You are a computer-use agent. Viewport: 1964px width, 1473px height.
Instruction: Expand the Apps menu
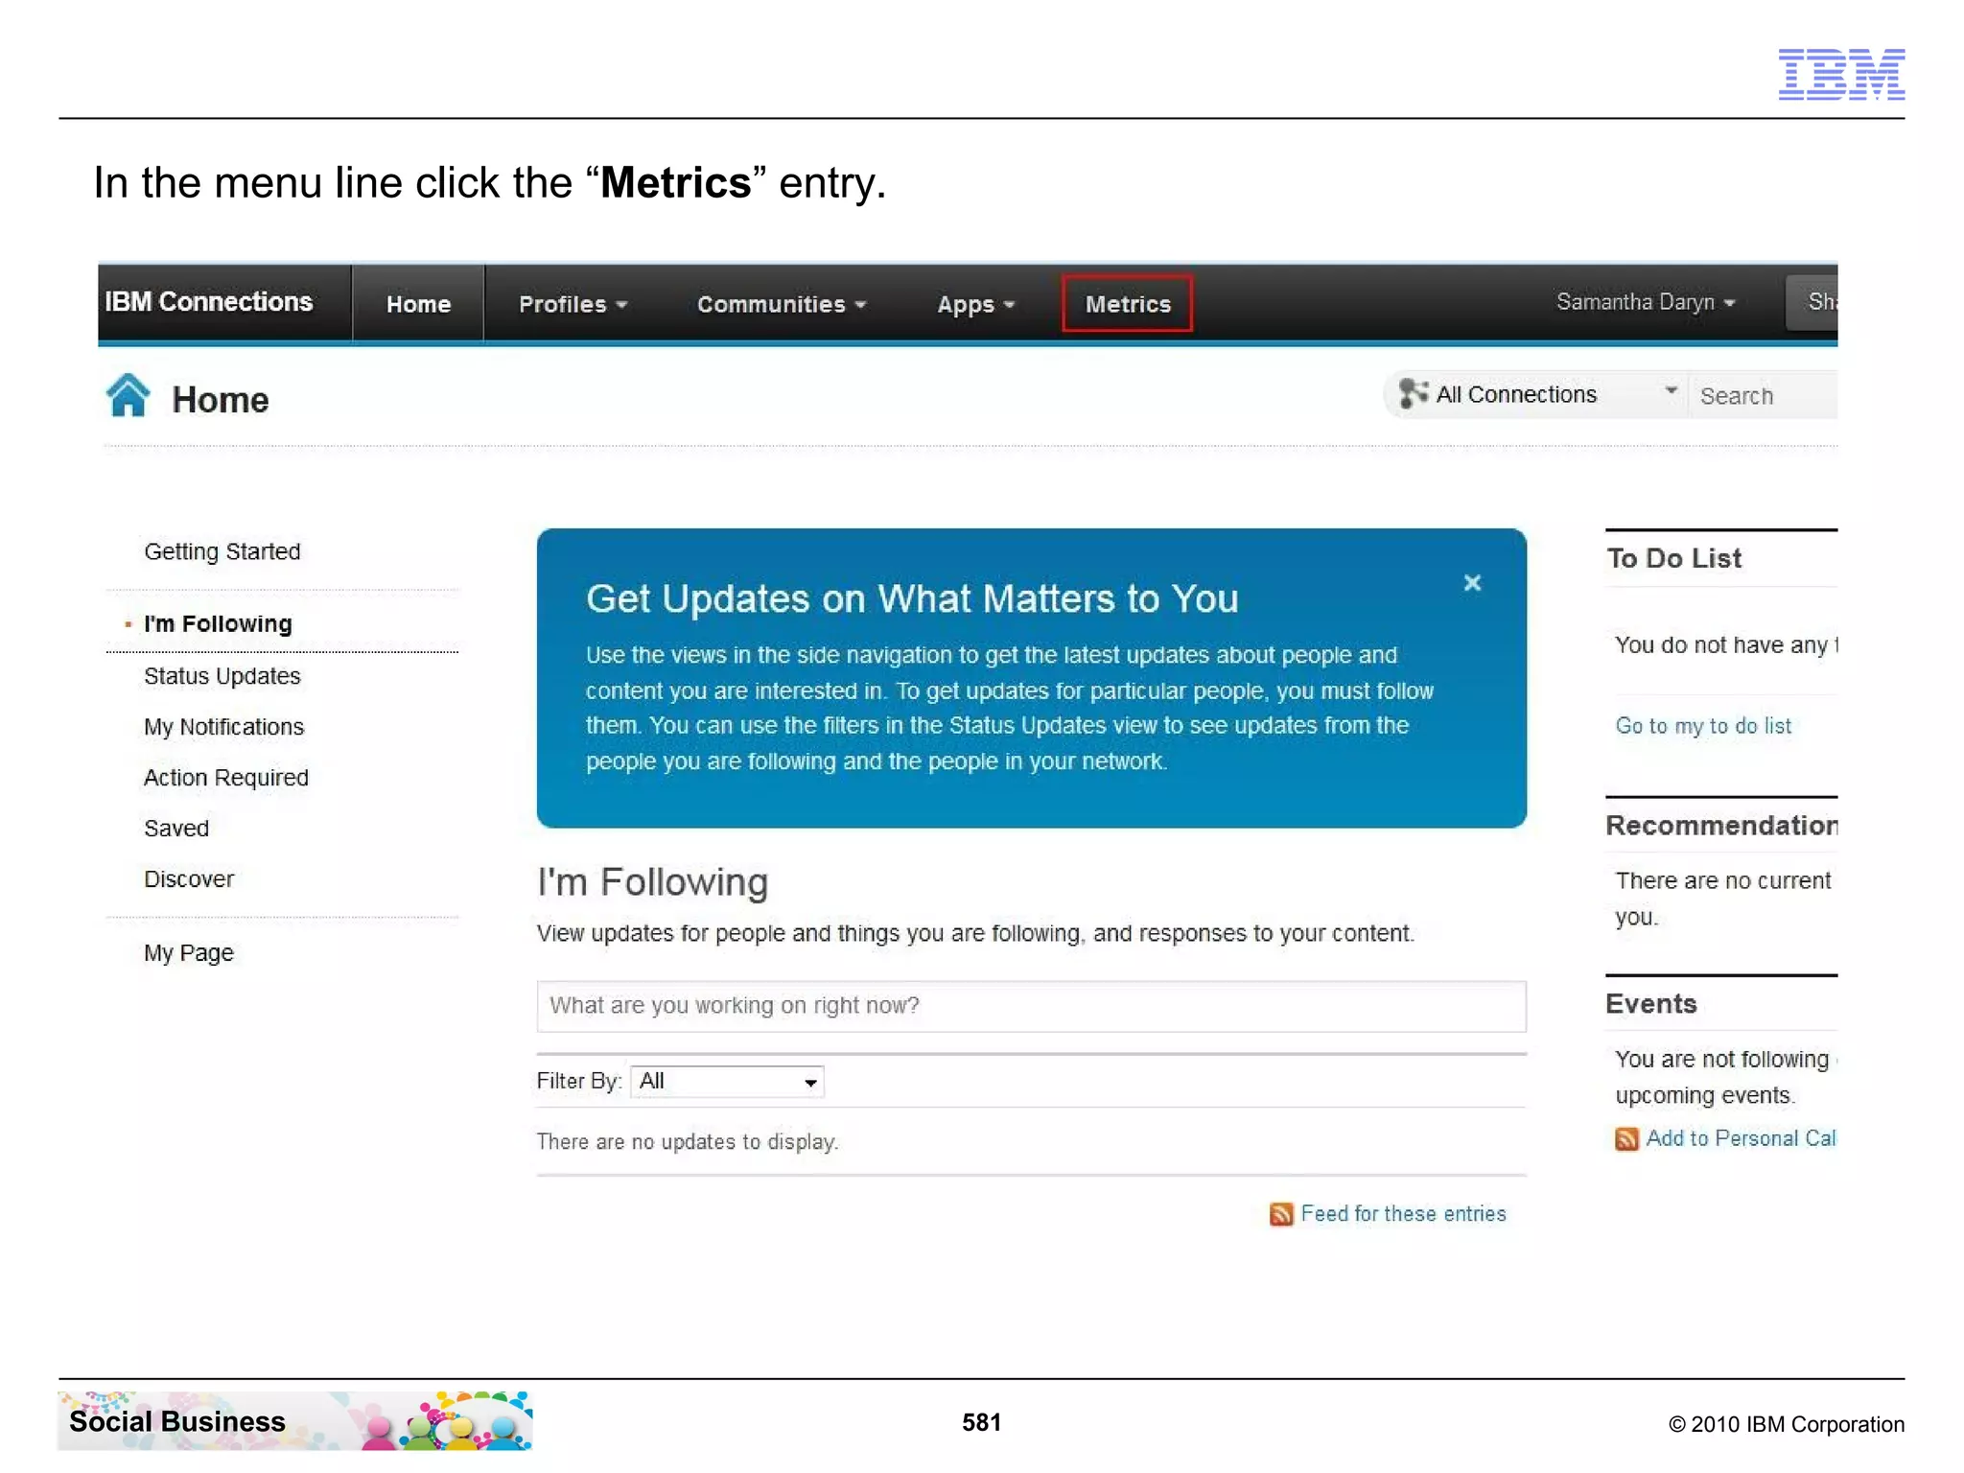[975, 305]
